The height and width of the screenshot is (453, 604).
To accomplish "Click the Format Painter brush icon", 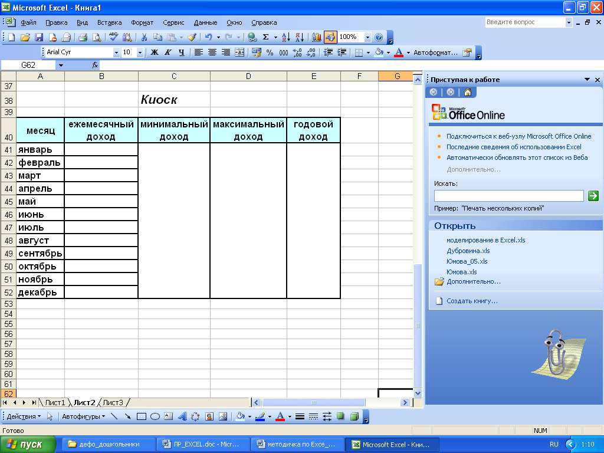I will pos(192,37).
